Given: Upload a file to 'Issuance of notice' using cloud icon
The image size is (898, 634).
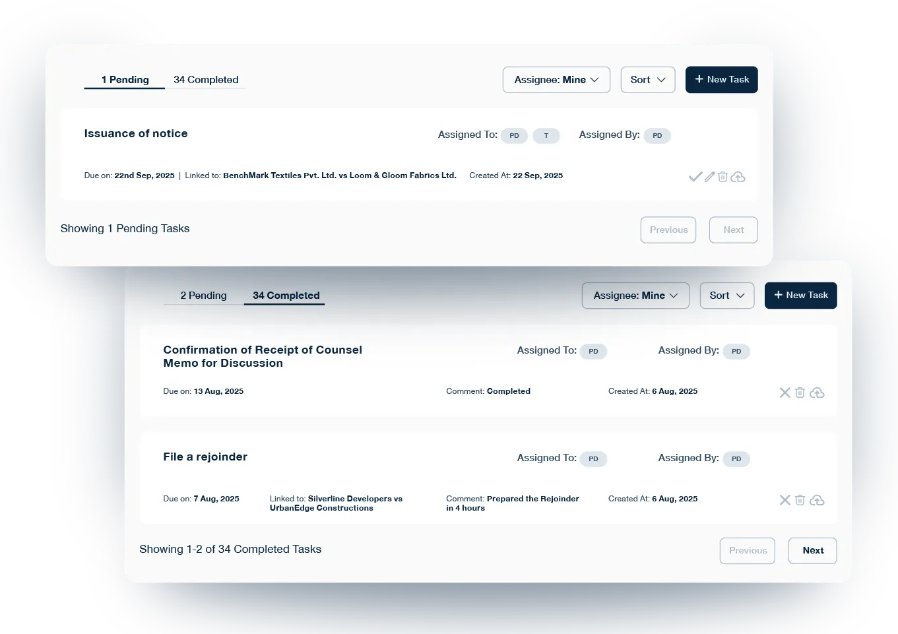Looking at the screenshot, I should (x=739, y=176).
